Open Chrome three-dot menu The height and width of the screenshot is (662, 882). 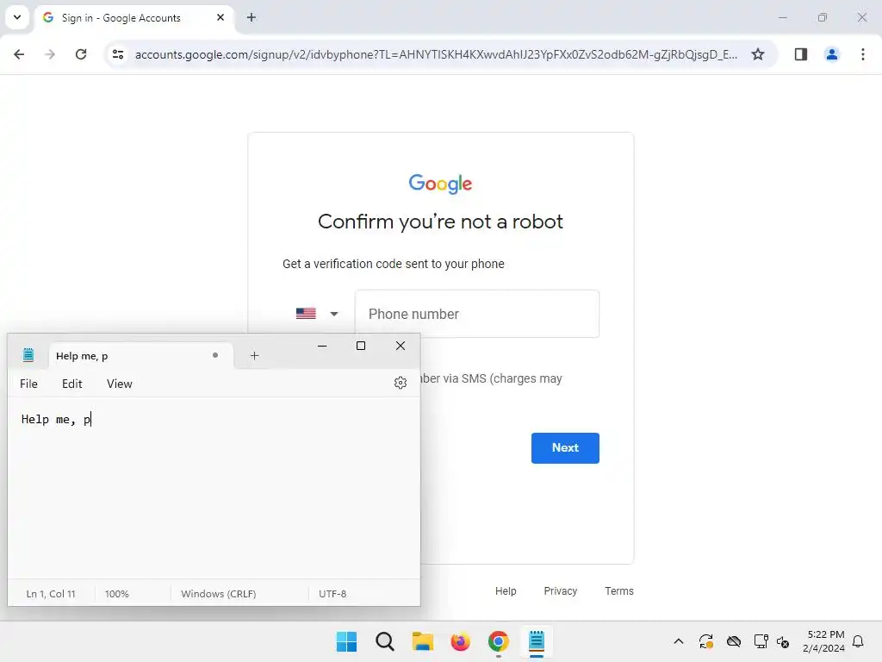point(863,54)
